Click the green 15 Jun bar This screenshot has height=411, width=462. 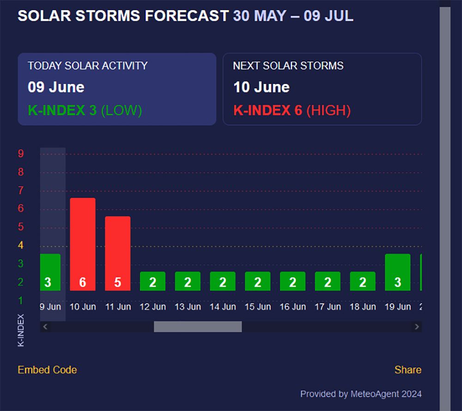(x=257, y=281)
